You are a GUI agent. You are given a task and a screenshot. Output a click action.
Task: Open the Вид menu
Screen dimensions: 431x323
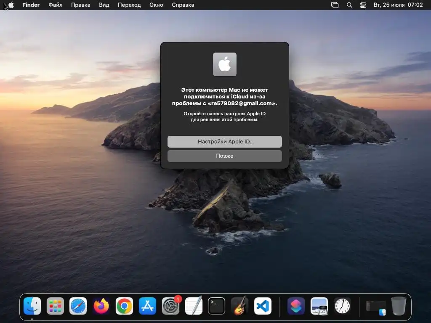[x=104, y=5]
